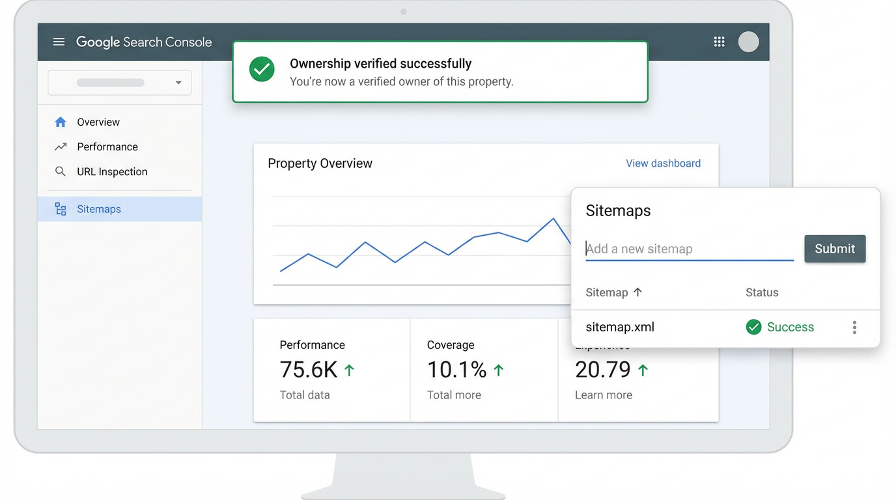Screen dimensions: 896x500
Task: Select the URL Inspection magnifier icon
Action: (60, 171)
